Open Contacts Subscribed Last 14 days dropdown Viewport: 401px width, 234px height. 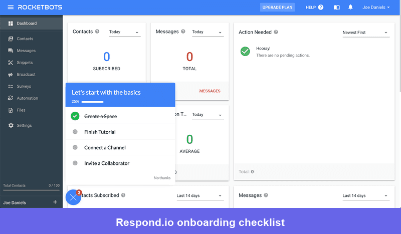coord(200,195)
